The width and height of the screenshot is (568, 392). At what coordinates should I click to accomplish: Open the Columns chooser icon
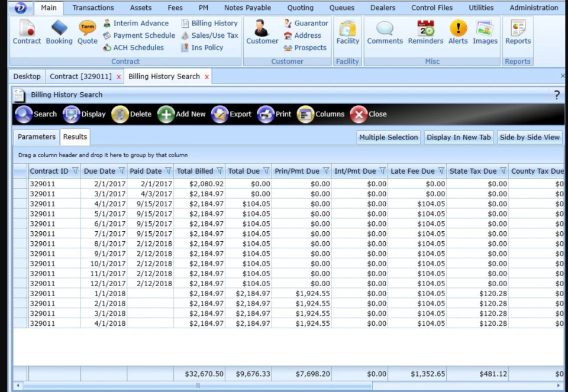click(305, 114)
